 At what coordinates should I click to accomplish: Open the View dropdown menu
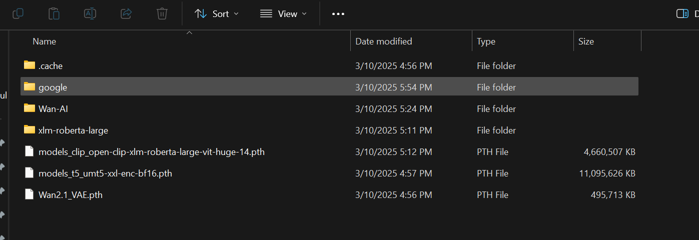283,13
